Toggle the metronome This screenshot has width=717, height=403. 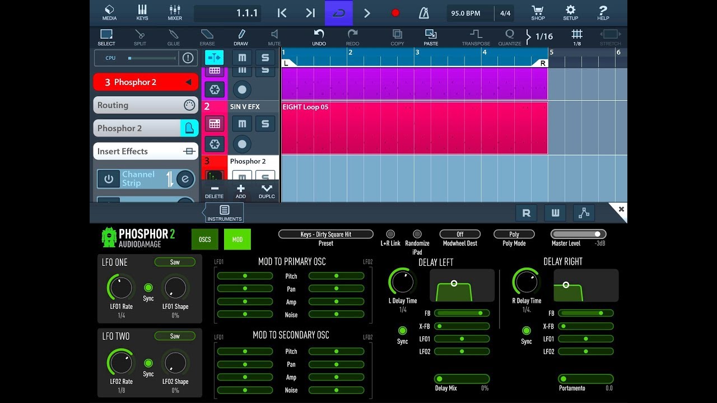pyautogui.click(x=424, y=13)
